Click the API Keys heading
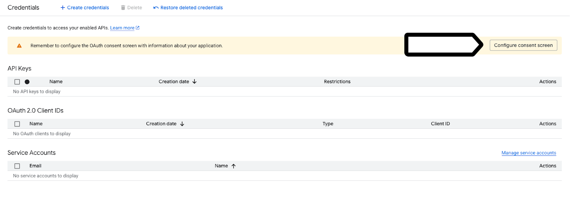Image resolution: width=570 pixels, height=201 pixels. point(19,68)
